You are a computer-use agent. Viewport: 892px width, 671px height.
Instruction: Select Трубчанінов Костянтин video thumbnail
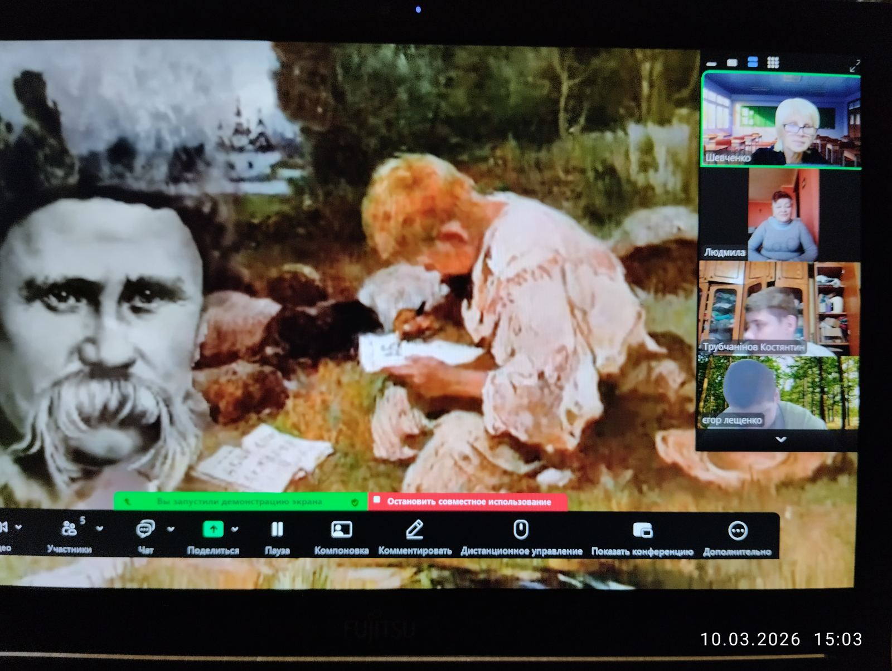[779, 309]
